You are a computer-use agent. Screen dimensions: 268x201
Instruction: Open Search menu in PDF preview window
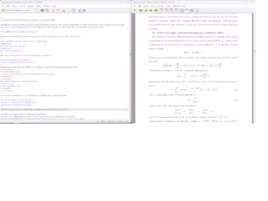coord(146,6)
